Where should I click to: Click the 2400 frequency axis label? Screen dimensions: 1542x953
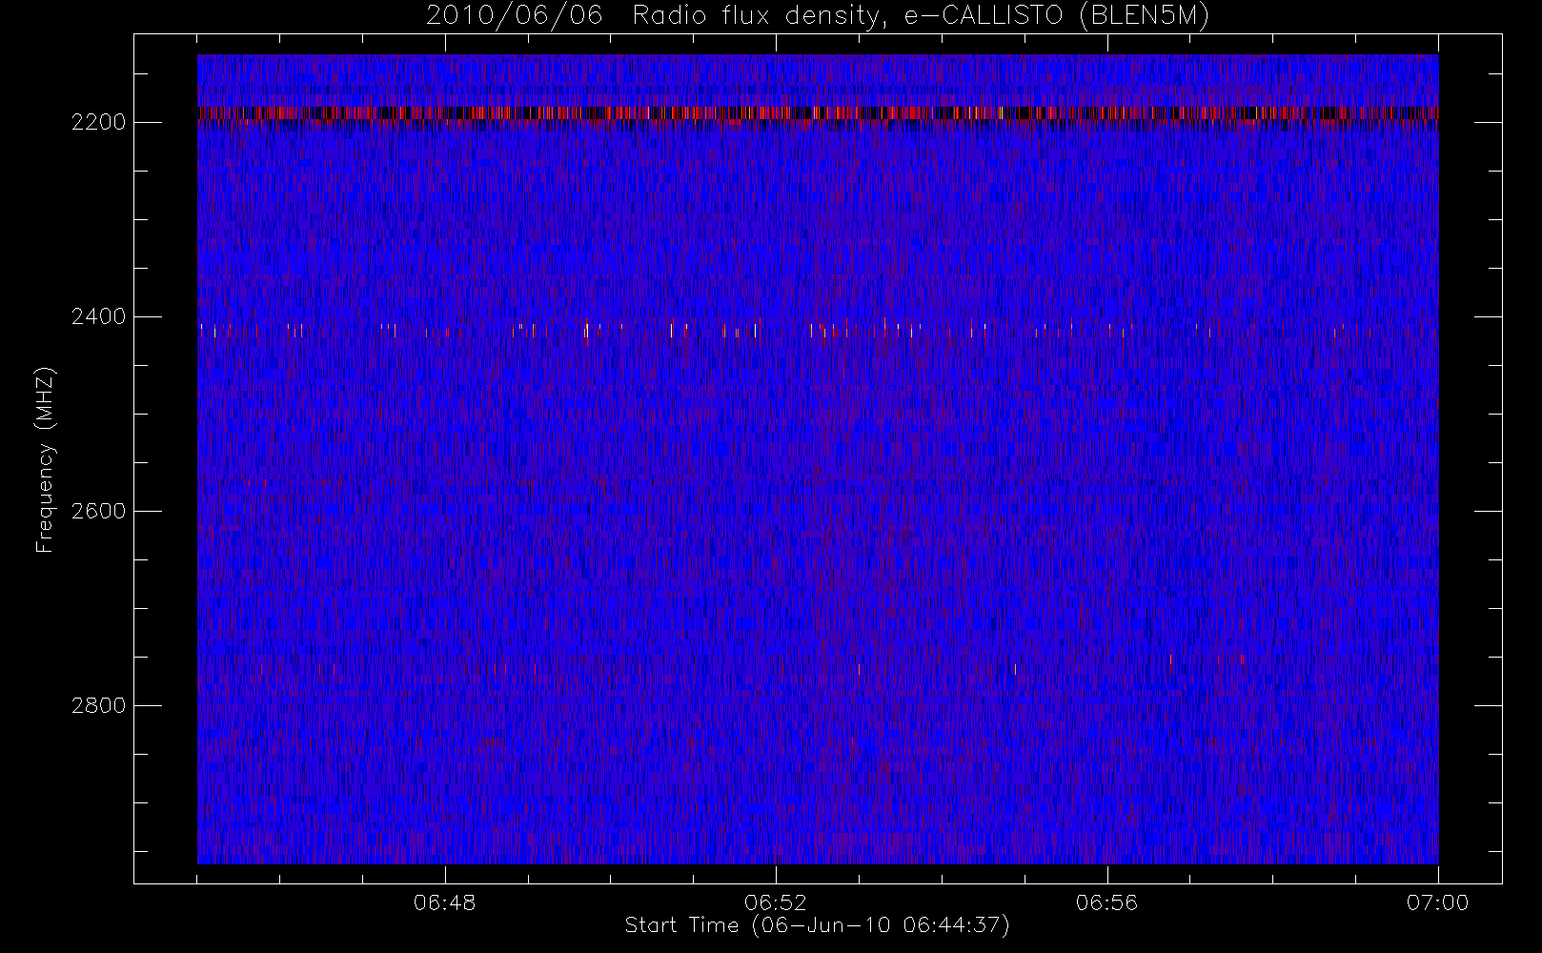coord(98,316)
